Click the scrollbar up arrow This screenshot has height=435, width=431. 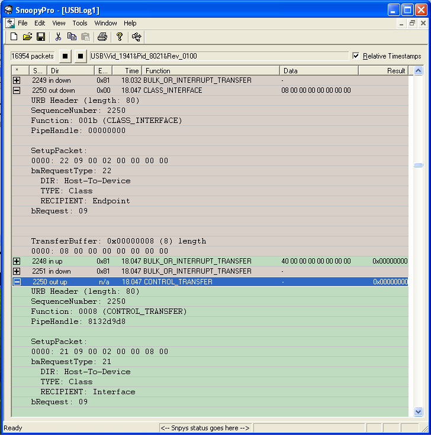(x=418, y=71)
